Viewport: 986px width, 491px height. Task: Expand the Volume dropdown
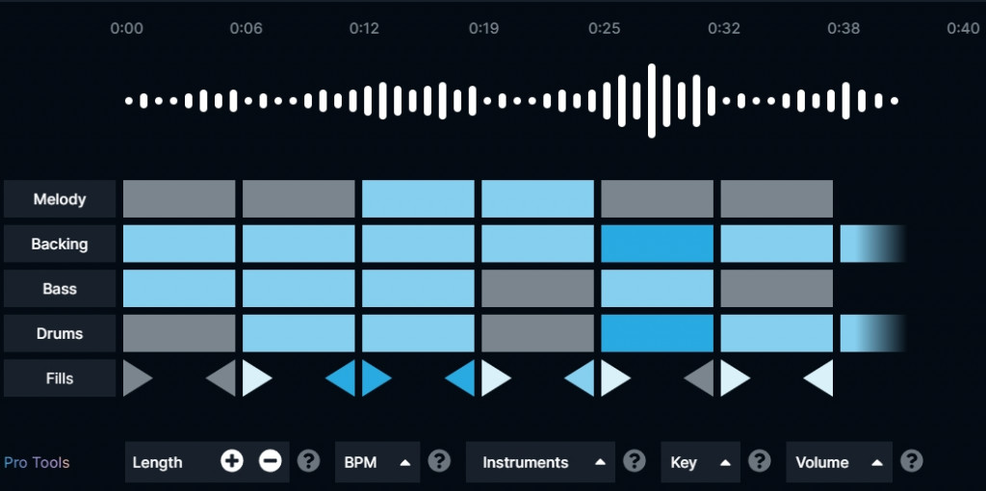point(839,462)
